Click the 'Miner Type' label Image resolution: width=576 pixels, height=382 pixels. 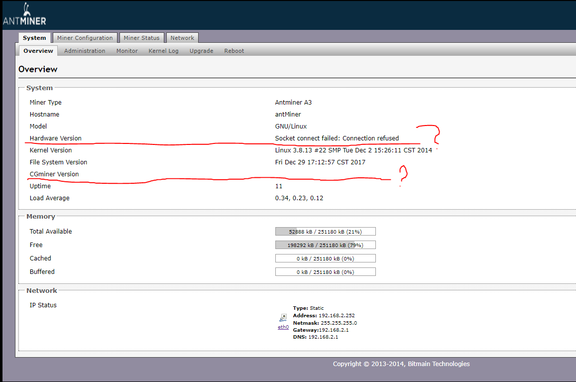click(x=45, y=102)
